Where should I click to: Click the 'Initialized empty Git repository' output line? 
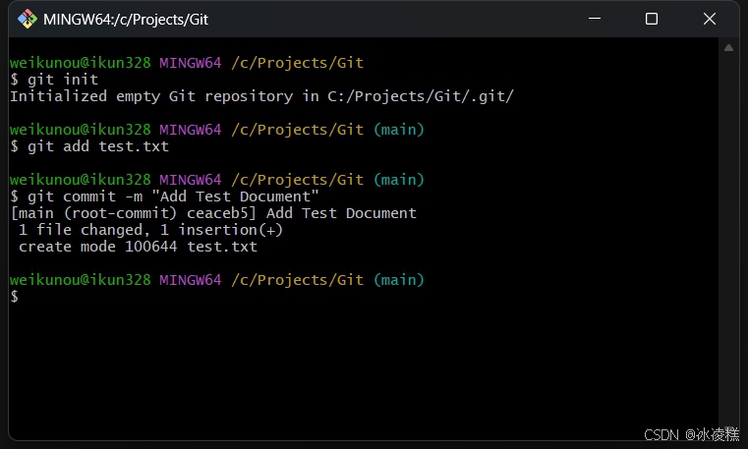pyautogui.click(x=261, y=96)
